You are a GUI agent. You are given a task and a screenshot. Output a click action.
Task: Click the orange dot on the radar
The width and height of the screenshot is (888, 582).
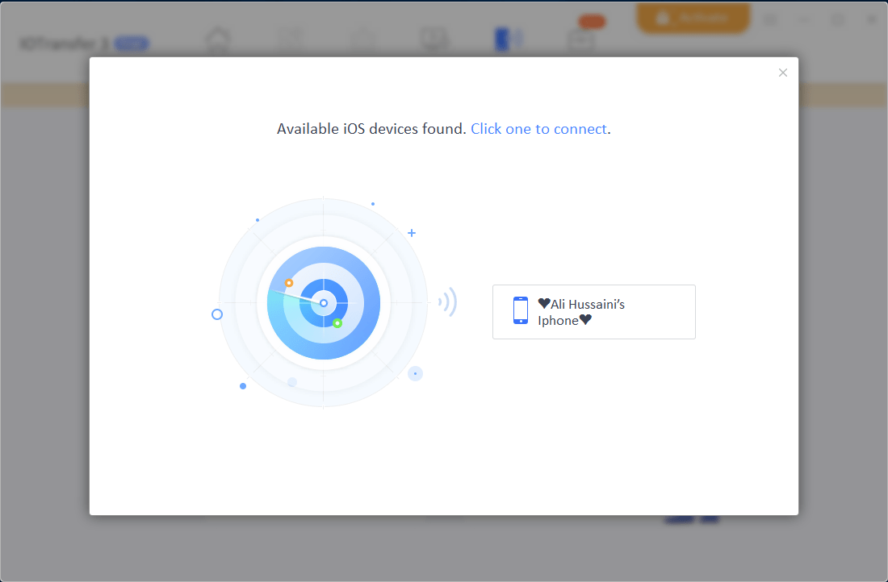tap(289, 283)
